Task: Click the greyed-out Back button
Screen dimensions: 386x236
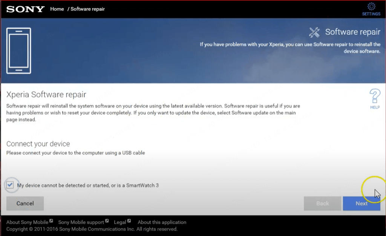Action: [x=323, y=204]
